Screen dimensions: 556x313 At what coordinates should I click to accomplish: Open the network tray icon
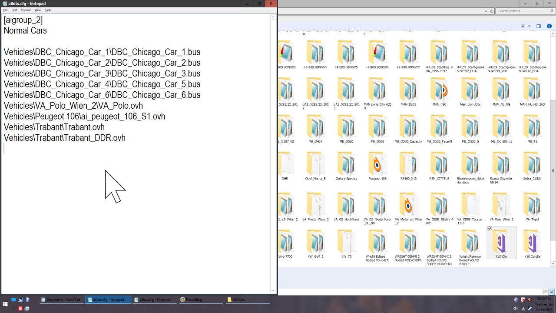tap(523, 309)
